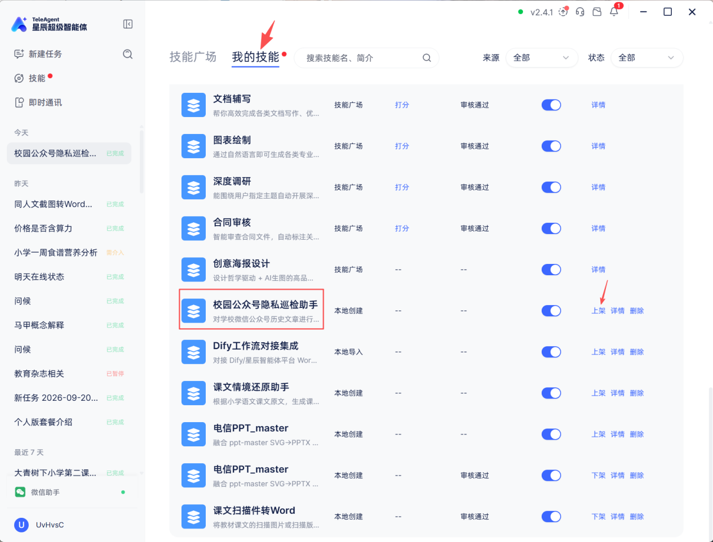Click the task list sidebar scrollbar

[x=141, y=160]
